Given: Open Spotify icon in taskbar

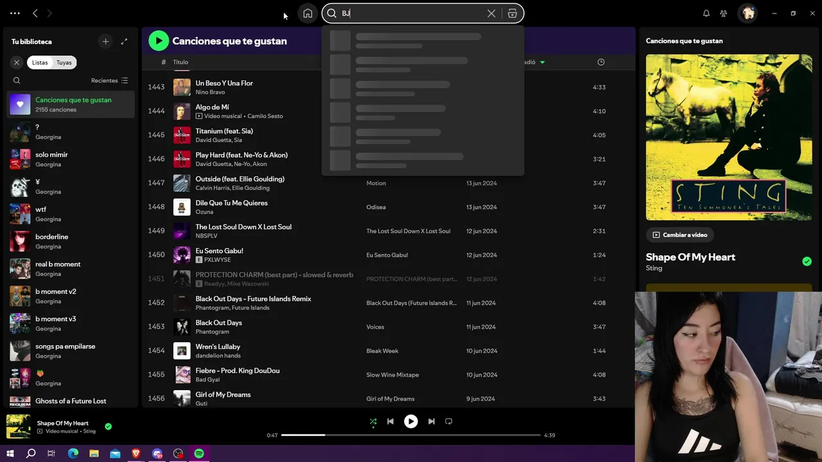Looking at the screenshot, I should click(x=199, y=454).
